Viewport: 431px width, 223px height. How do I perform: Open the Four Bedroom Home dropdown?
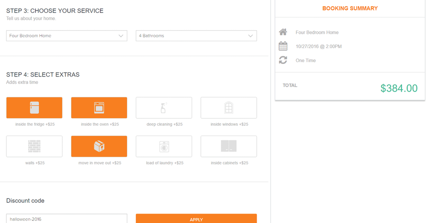pyautogui.click(x=66, y=36)
